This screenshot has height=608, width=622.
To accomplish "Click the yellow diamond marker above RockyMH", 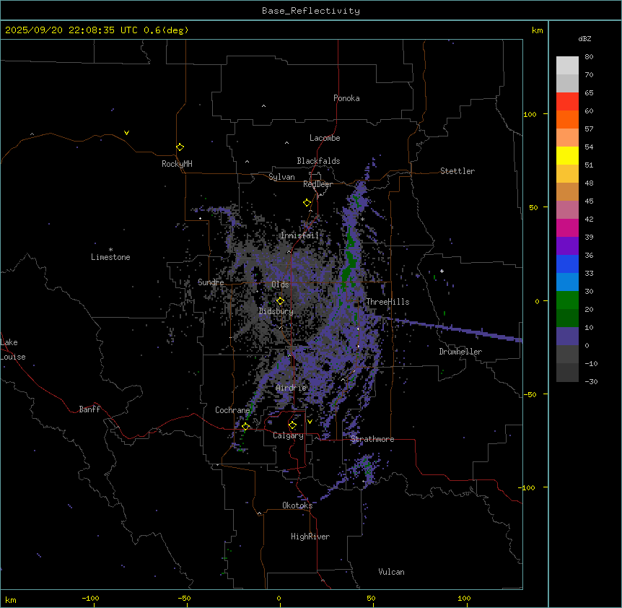I will 180,147.
